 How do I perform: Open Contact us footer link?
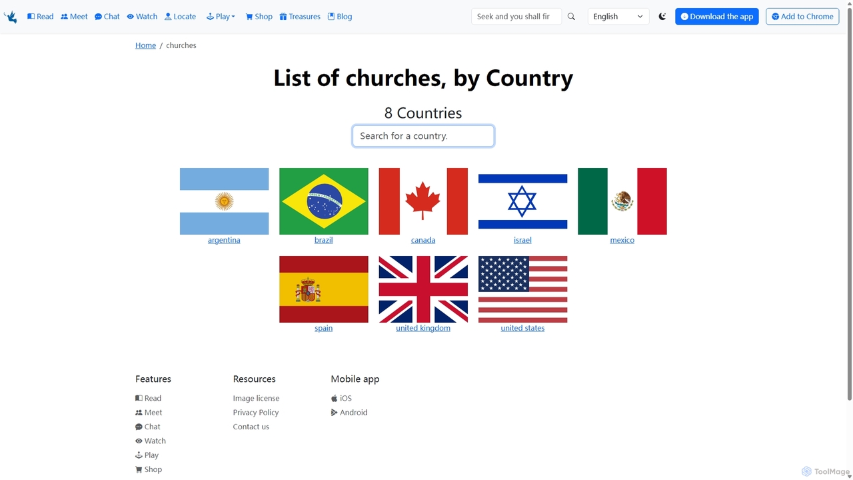(251, 427)
